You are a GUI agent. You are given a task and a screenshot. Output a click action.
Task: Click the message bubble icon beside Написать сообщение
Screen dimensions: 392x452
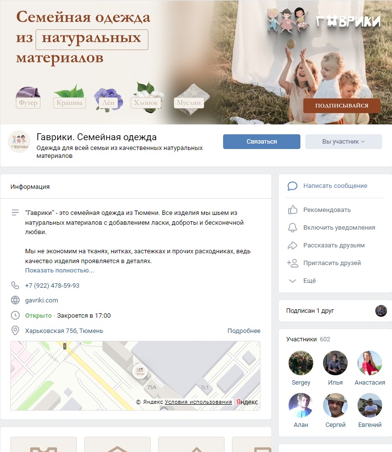point(292,186)
